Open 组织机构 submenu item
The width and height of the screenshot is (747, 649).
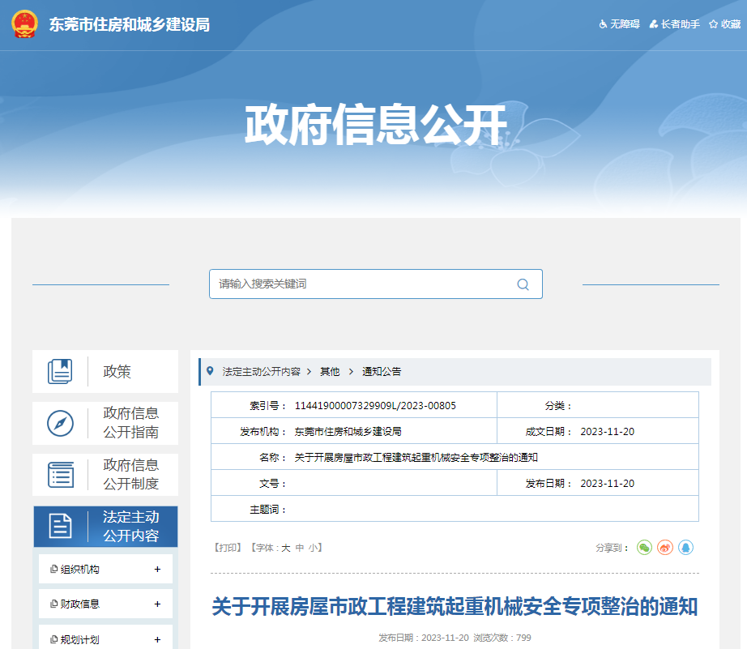pyautogui.click(x=80, y=570)
